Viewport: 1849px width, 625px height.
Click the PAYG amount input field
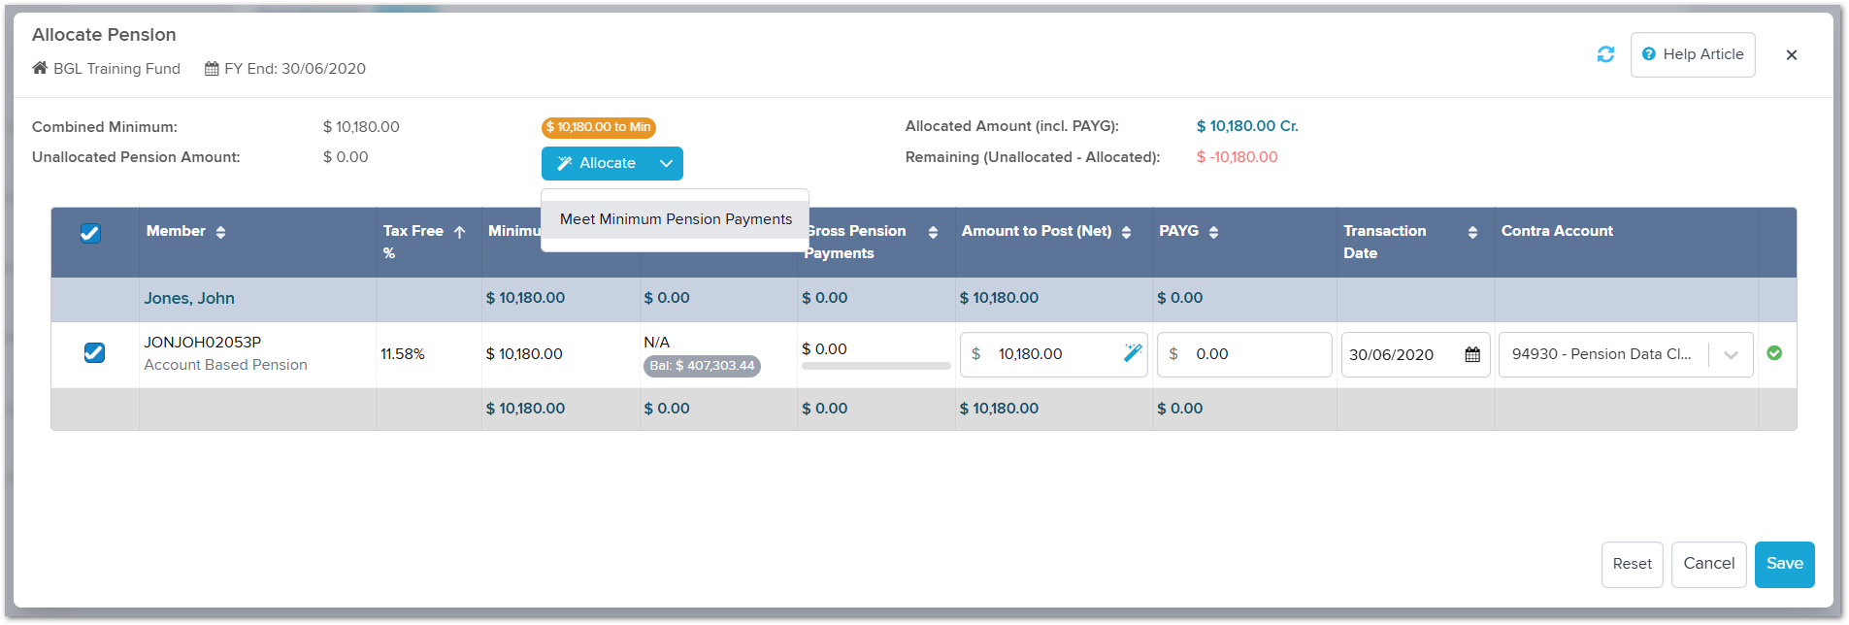pos(1243,354)
